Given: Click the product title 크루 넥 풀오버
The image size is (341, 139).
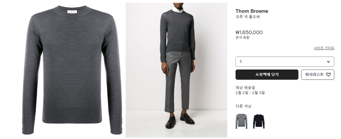Looking at the screenshot, I should tap(248, 17).
